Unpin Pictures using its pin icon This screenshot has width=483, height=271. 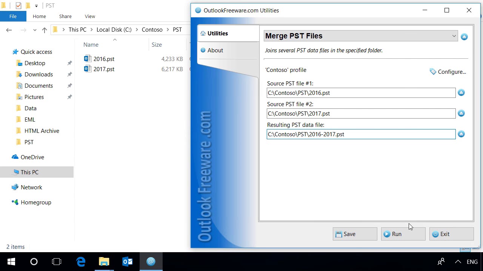pyautogui.click(x=69, y=97)
